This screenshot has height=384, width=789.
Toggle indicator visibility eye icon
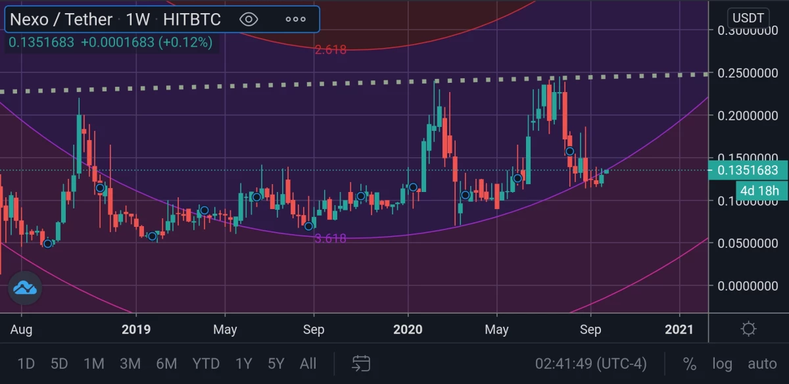(x=248, y=19)
